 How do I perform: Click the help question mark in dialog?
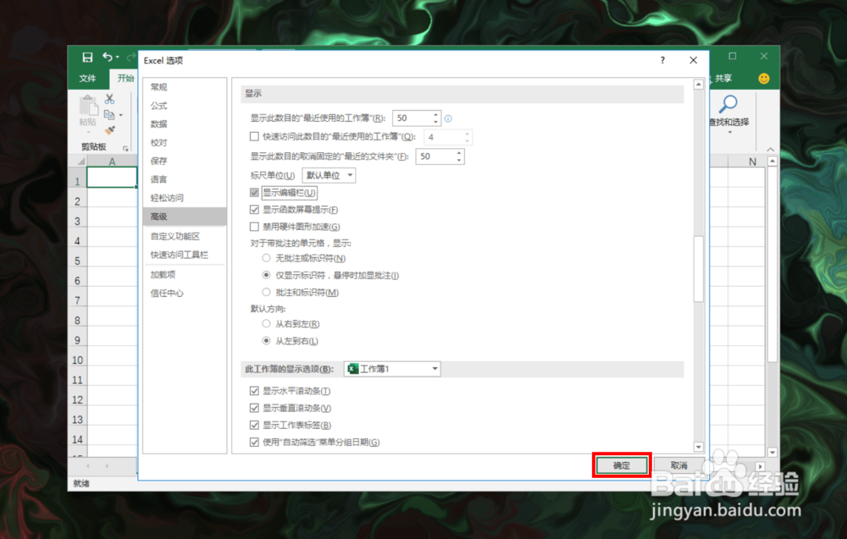[x=662, y=60]
